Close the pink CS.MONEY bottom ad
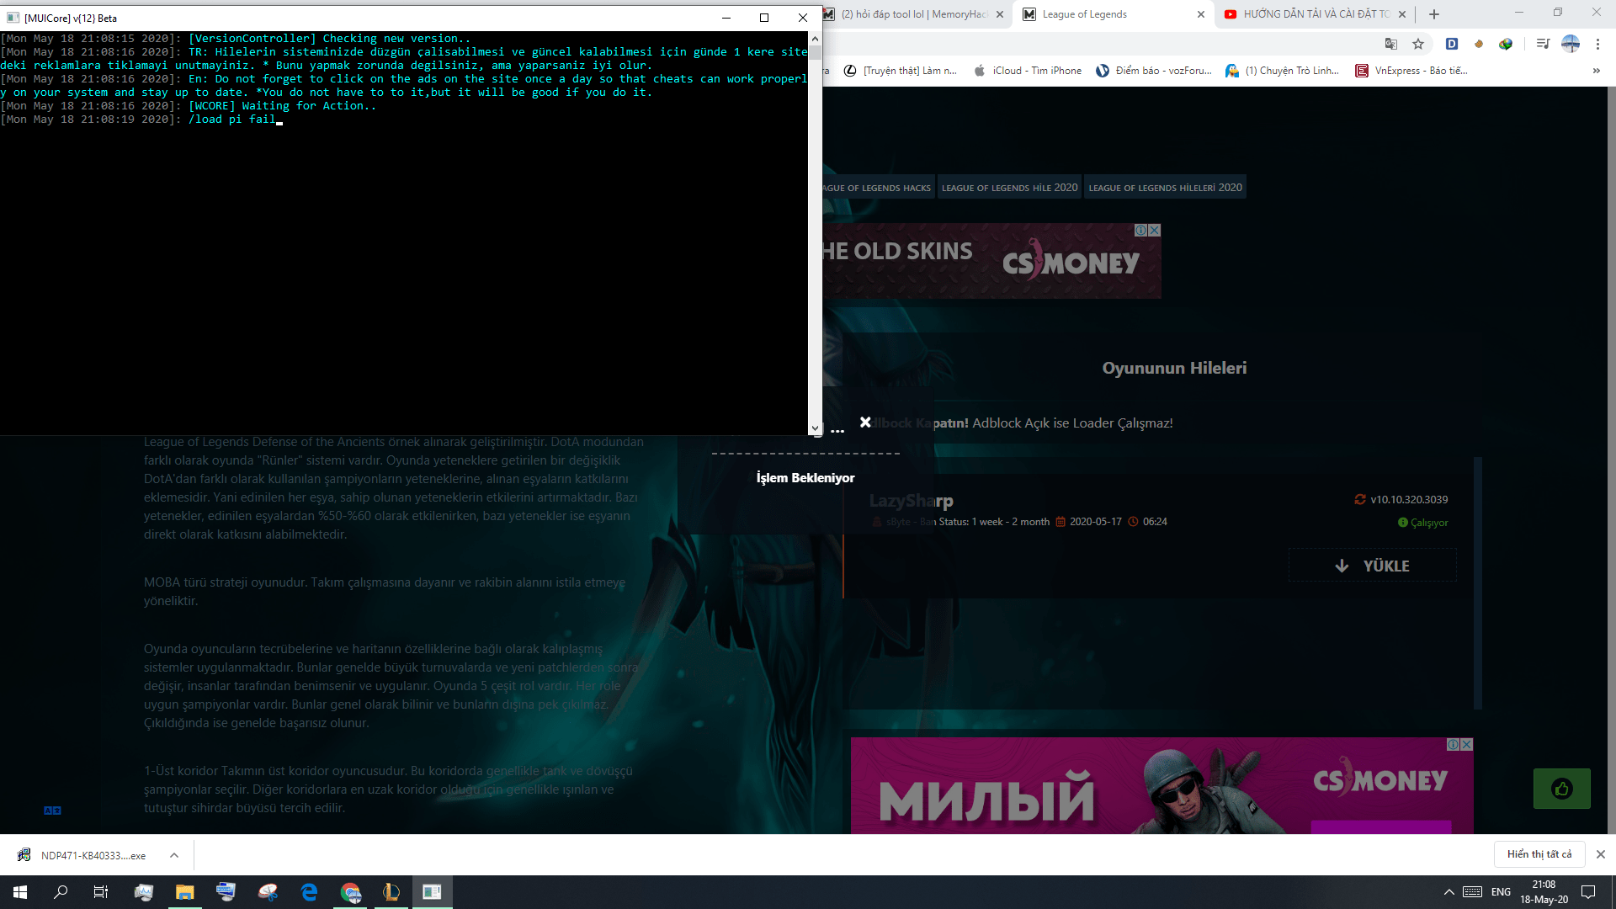Viewport: 1616px width, 909px height. [x=1467, y=744]
